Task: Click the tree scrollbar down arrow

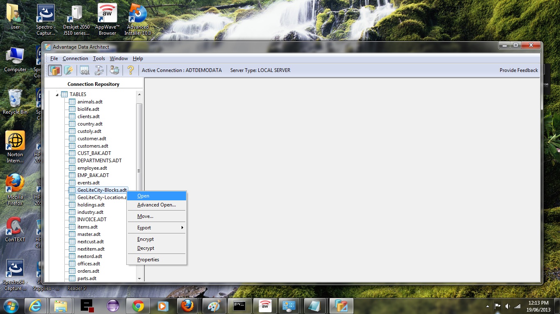Action: point(139,278)
